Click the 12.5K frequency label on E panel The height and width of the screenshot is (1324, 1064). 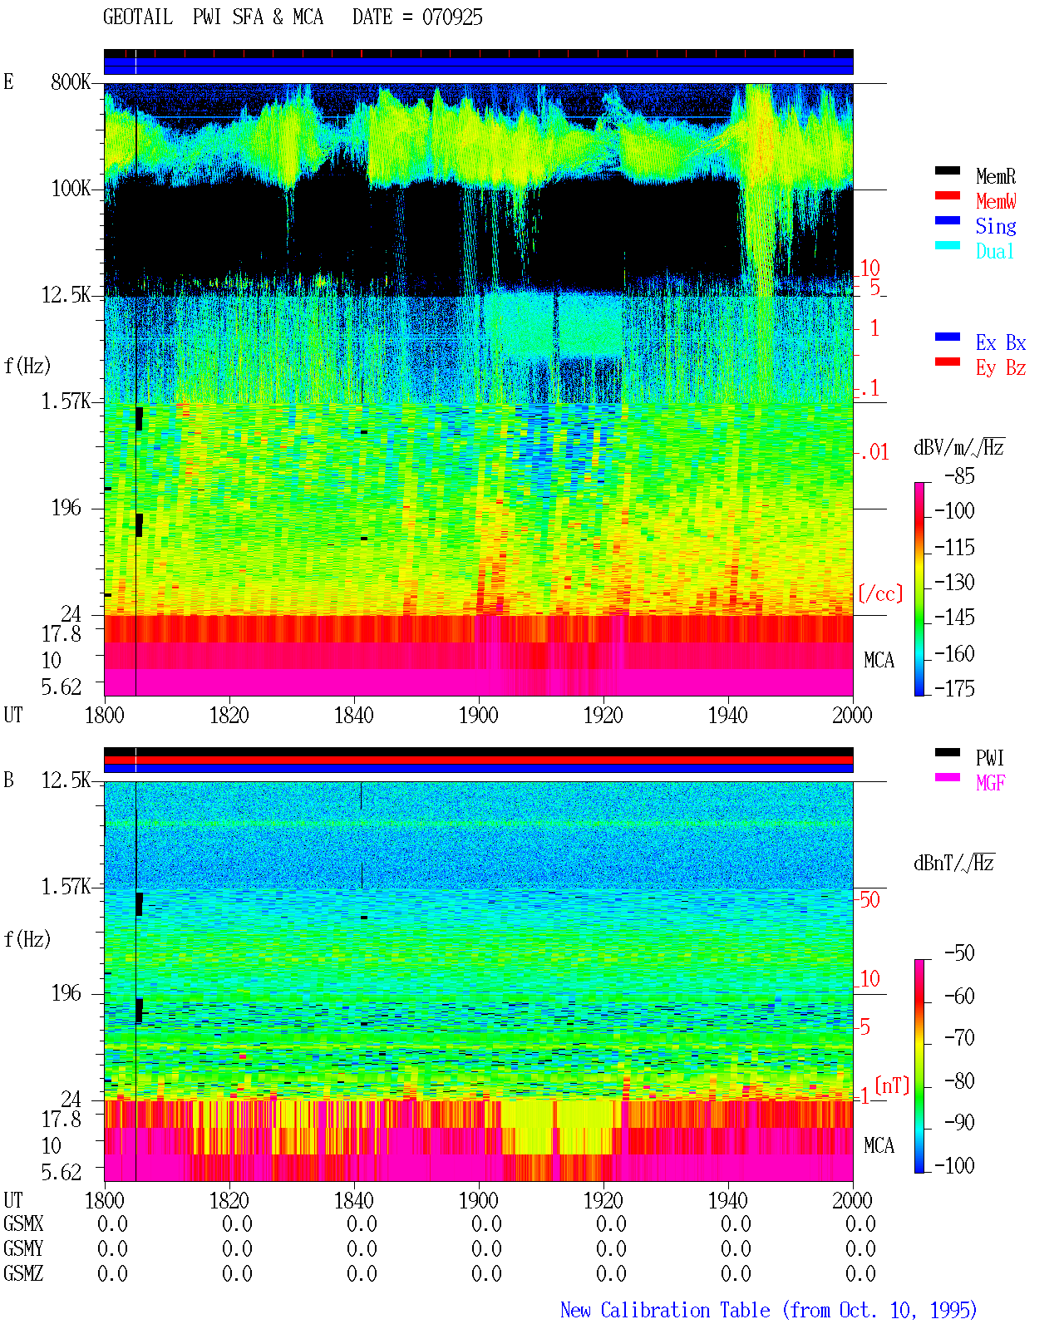66,294
